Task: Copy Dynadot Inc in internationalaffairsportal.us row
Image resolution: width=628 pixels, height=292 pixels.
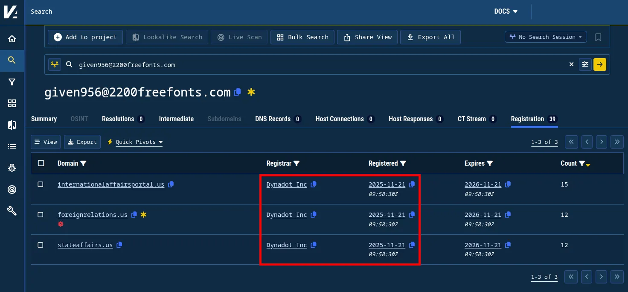Action: tap(314, 184)
